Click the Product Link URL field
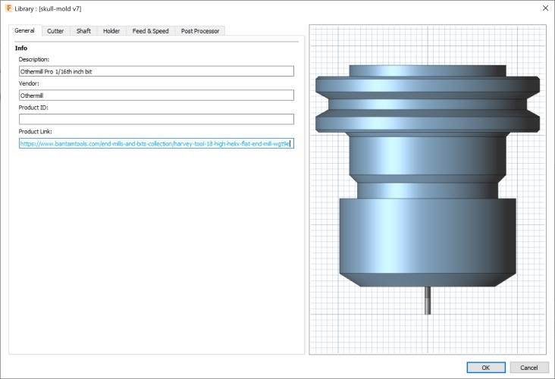 [x=156, y=143]
